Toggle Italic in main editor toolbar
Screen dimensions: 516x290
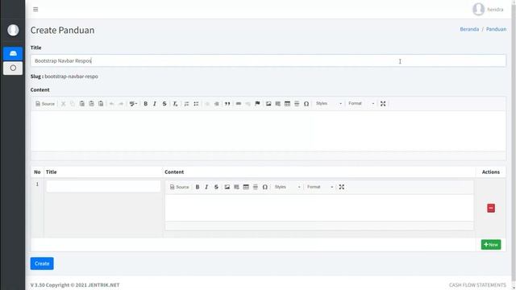point(155,104)
